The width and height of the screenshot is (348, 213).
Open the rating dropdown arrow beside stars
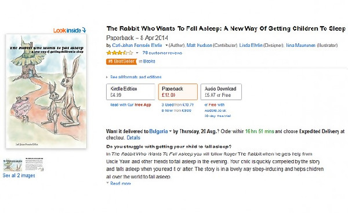click(137, 53)
